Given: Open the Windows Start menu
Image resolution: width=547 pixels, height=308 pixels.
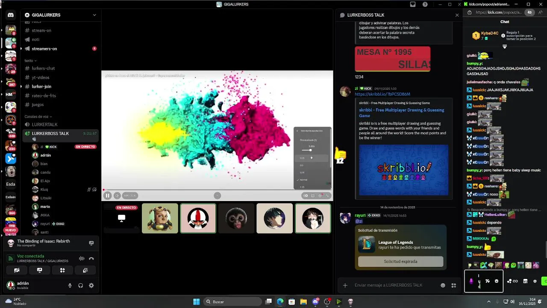Looking at the screenshot, I should (x=196, y=302).
